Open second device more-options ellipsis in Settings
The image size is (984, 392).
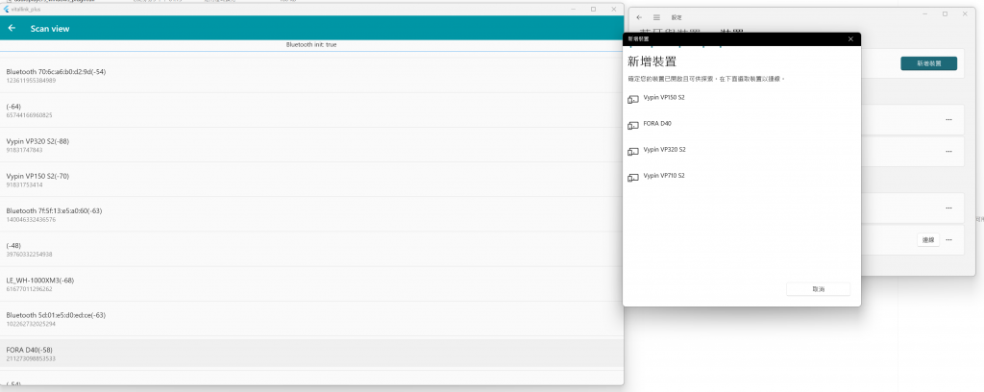coord(948,151)
